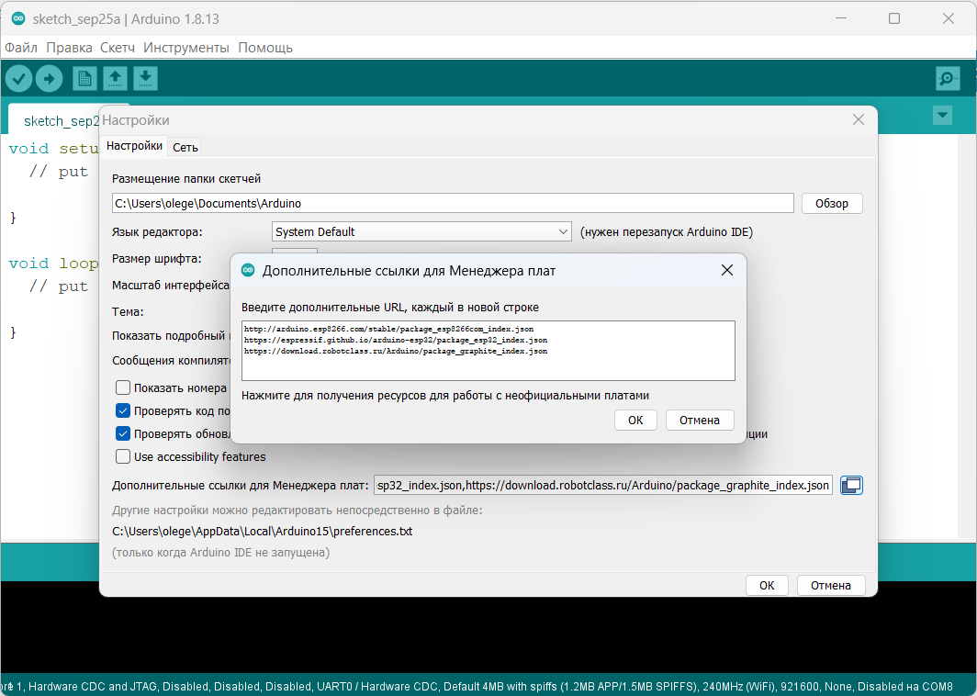Click the Open sketch up-arrow icon
Image resolution: width=977 pixels, height=696 pixels.
[x=115, y=79]
